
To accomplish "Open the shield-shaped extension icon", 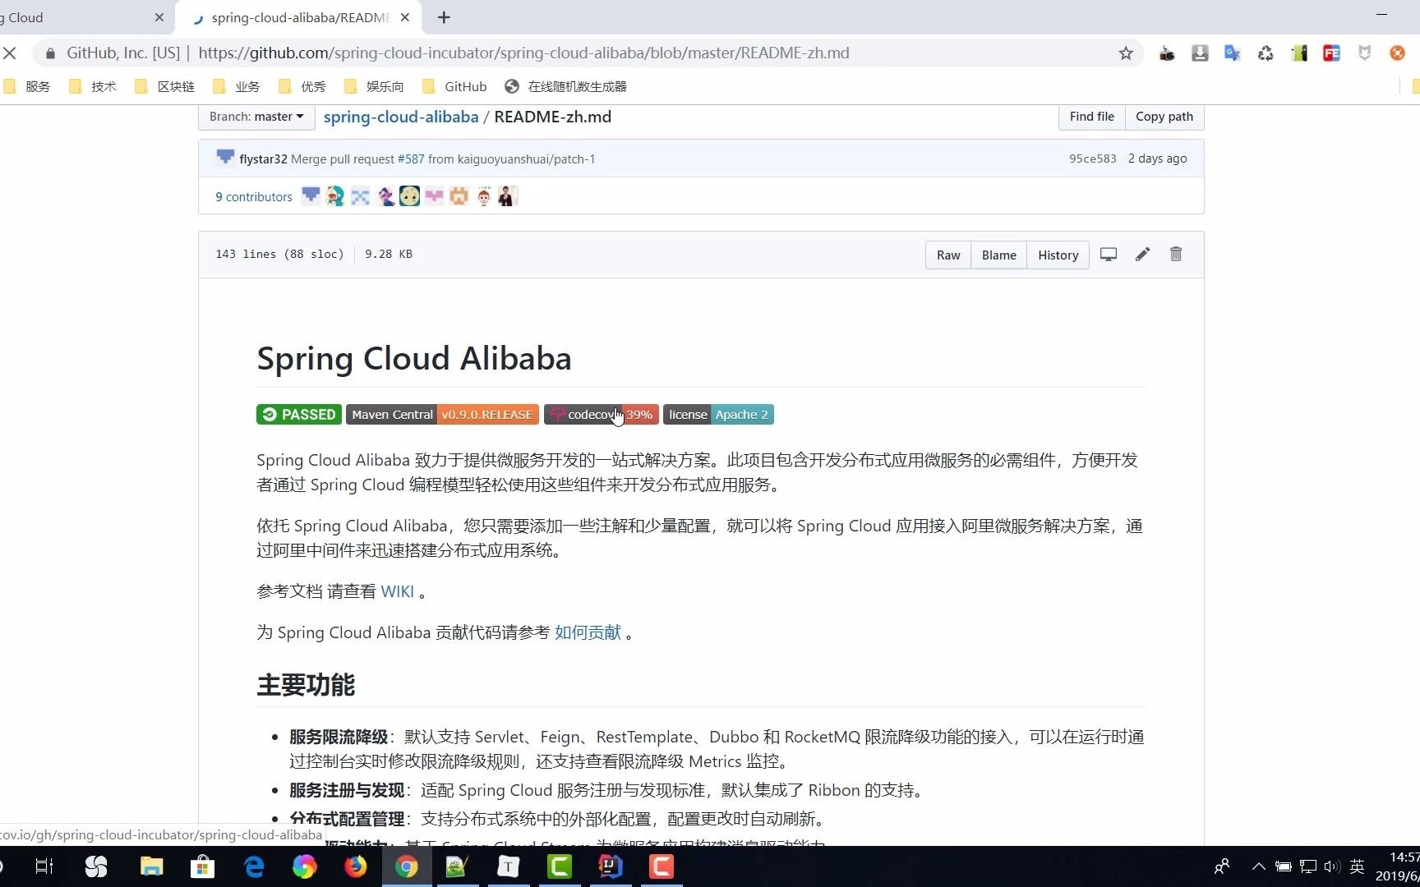I will tap(1364, 53).
